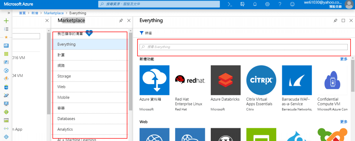Open Storage accounts icon in sidebar

(6, 120)
